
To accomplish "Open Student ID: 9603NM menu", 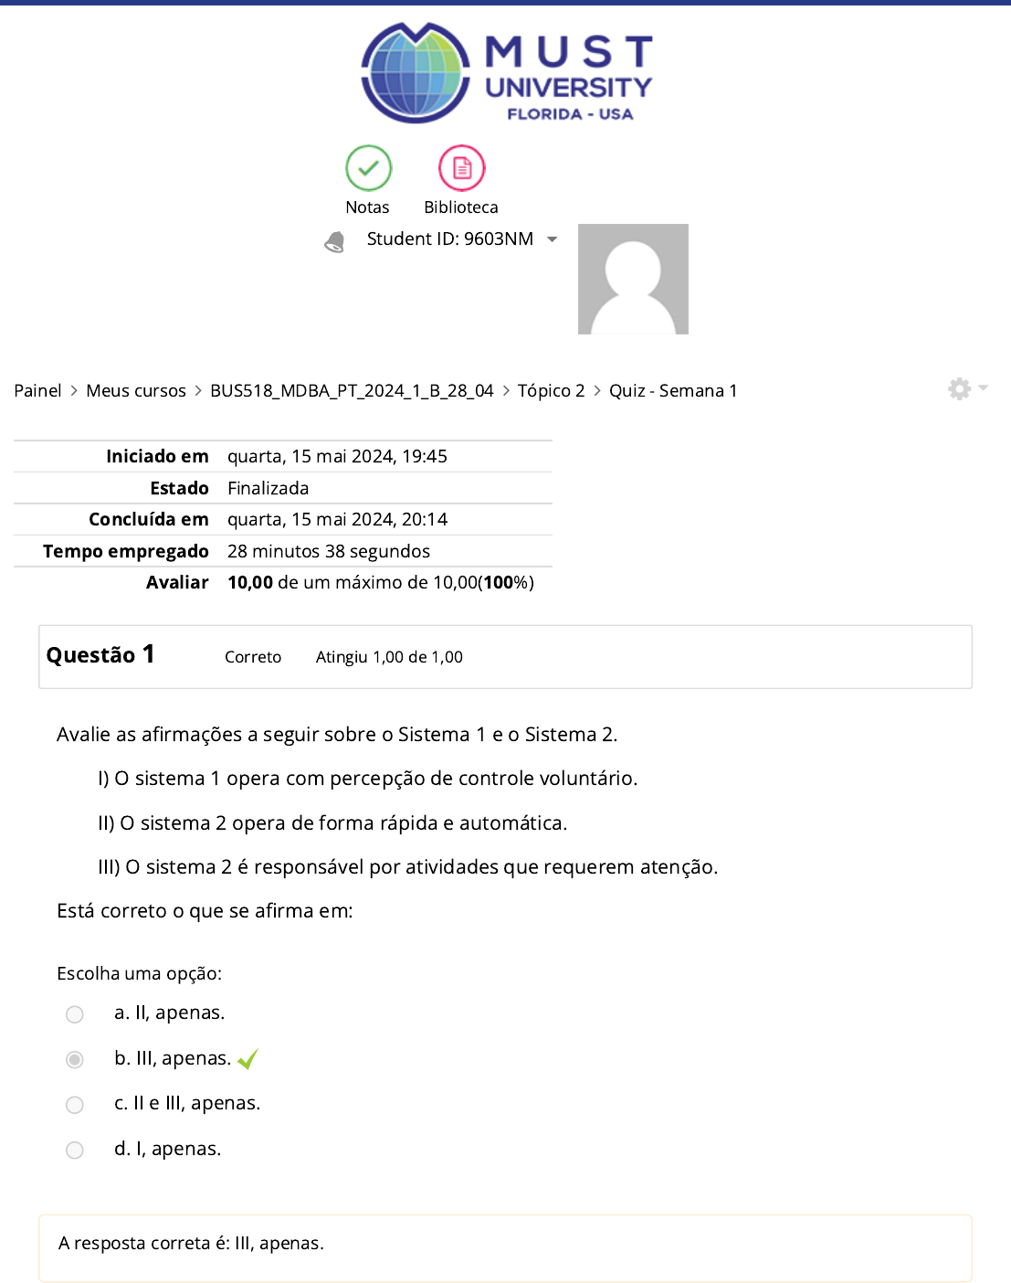I will [x=449, y=239].
